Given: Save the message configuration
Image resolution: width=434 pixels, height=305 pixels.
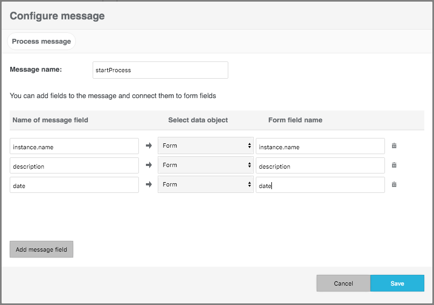Looking at the screenshot, I should [x=397, y=283].
